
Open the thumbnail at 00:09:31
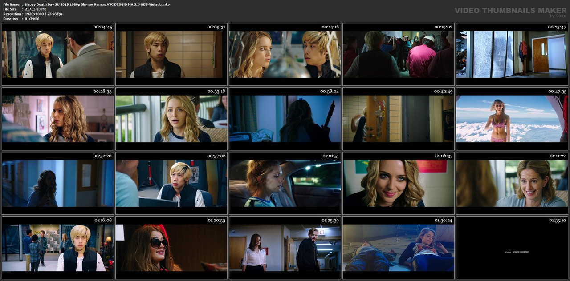click(171, 54)
